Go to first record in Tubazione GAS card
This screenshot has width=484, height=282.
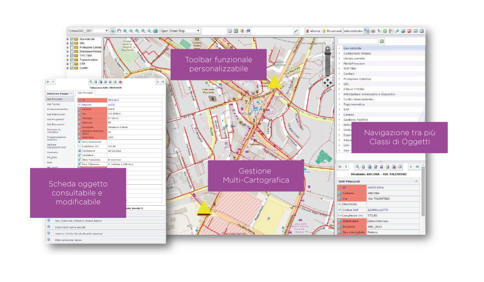point(48,82)
